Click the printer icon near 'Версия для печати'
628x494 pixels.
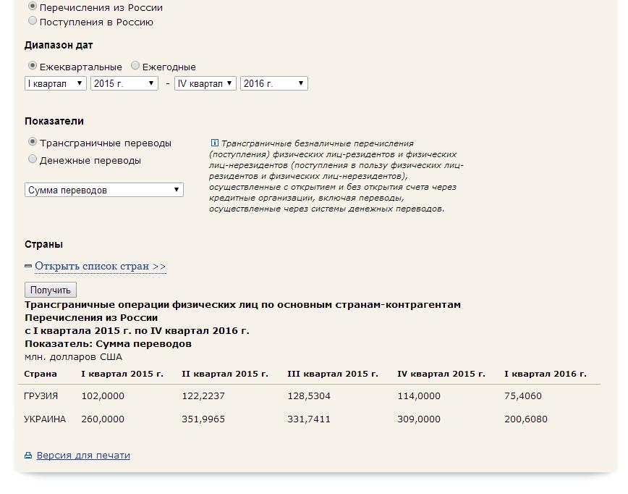(28, 456)
